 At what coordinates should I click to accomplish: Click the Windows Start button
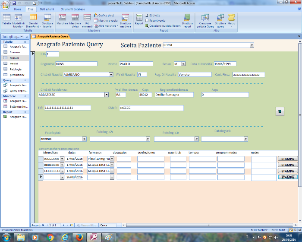(6, 237)
